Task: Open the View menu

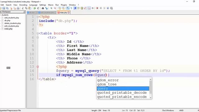Action: pos(15,5)
